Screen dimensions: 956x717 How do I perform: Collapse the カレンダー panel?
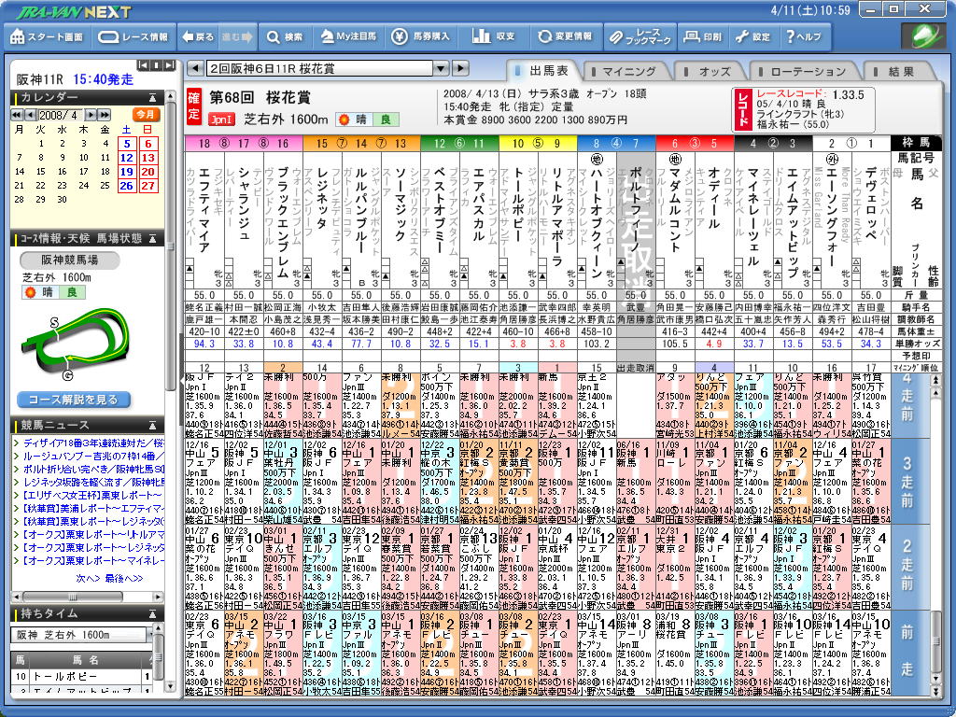(x=152, y=97)
